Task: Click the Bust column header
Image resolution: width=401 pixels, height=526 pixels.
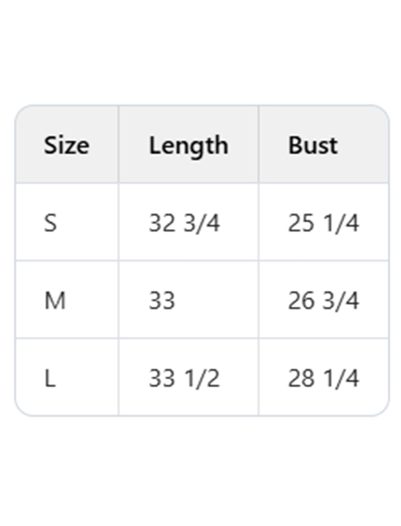Action: (313, 145)
